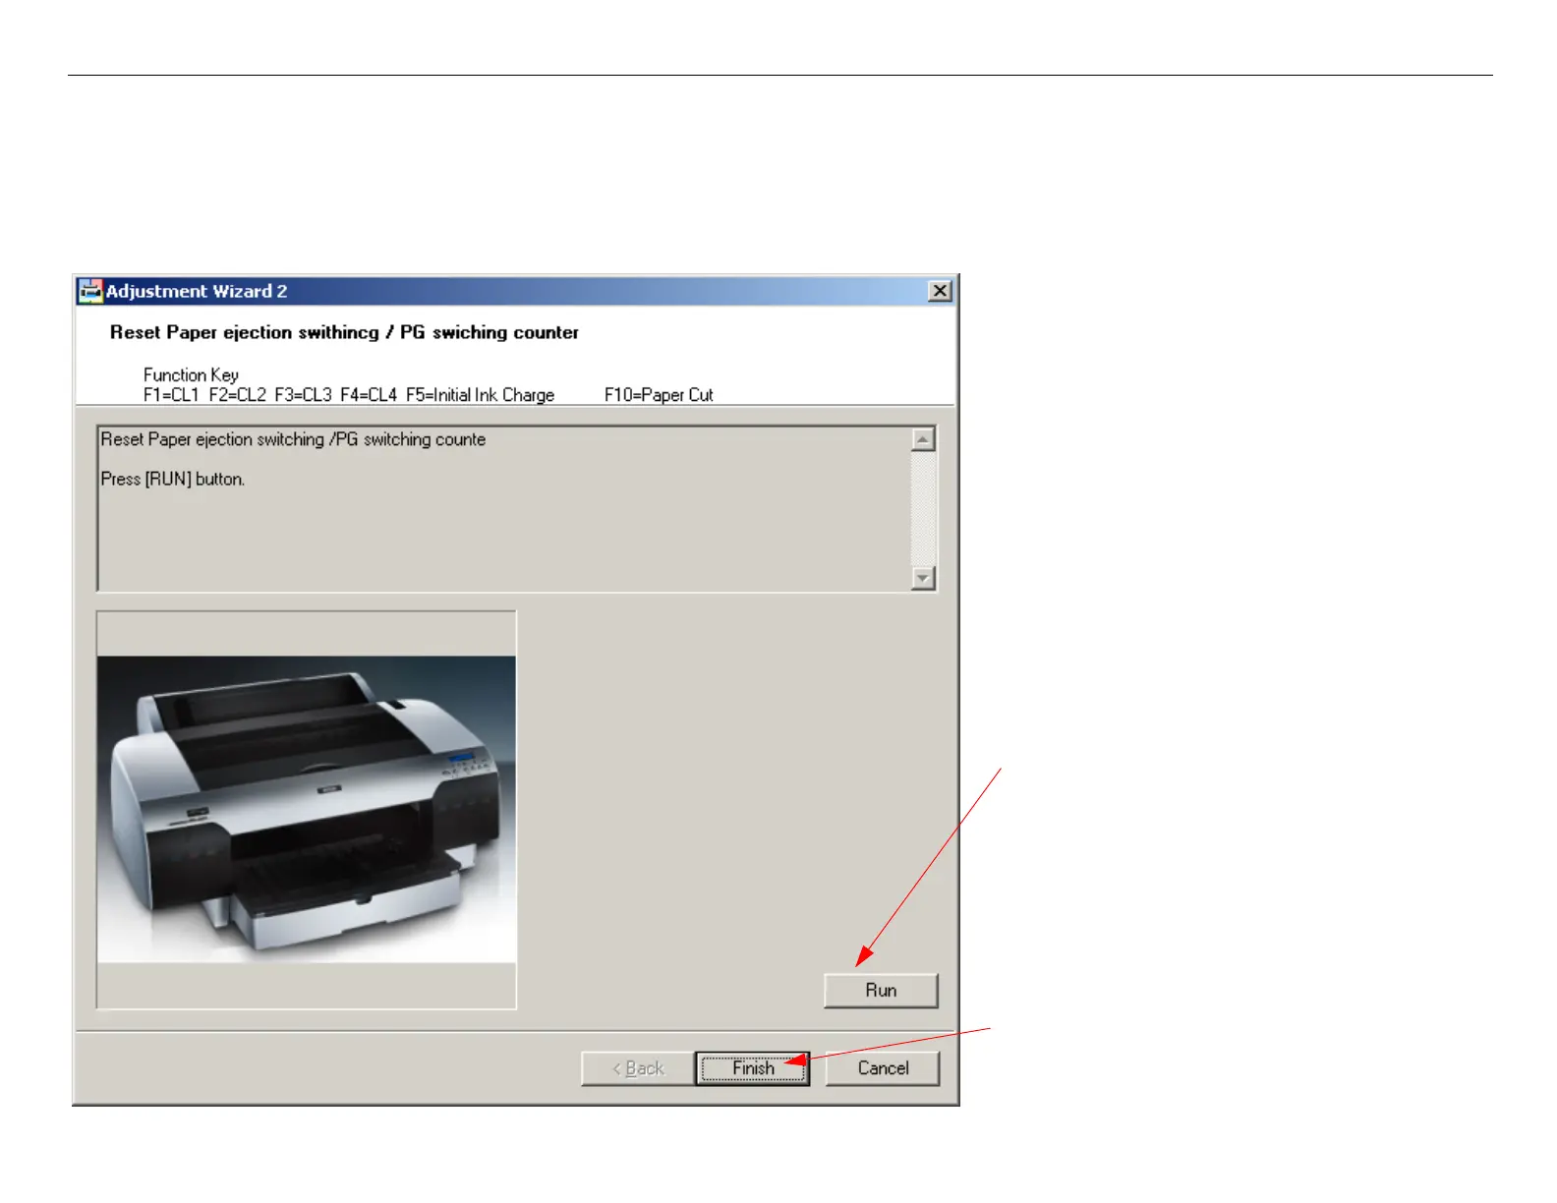This screenshot has width=1557, height=1203.
Task: Click the 'F2=CL2' text
Action: (x=237, y=395)
